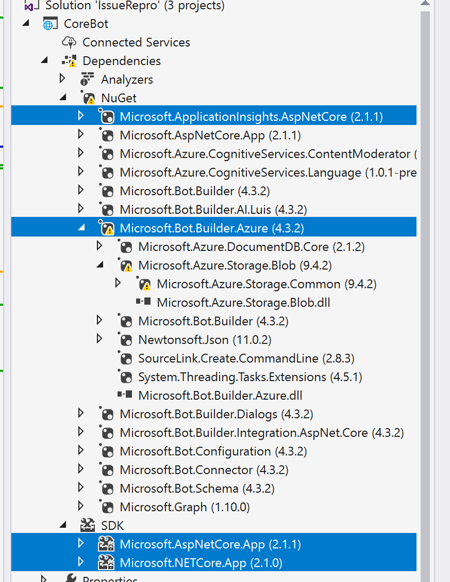Click the Microsoft.Bot.Builder.Azure warning icon
The height and width of the screenshot is (582, 450).
click(107, 228)
